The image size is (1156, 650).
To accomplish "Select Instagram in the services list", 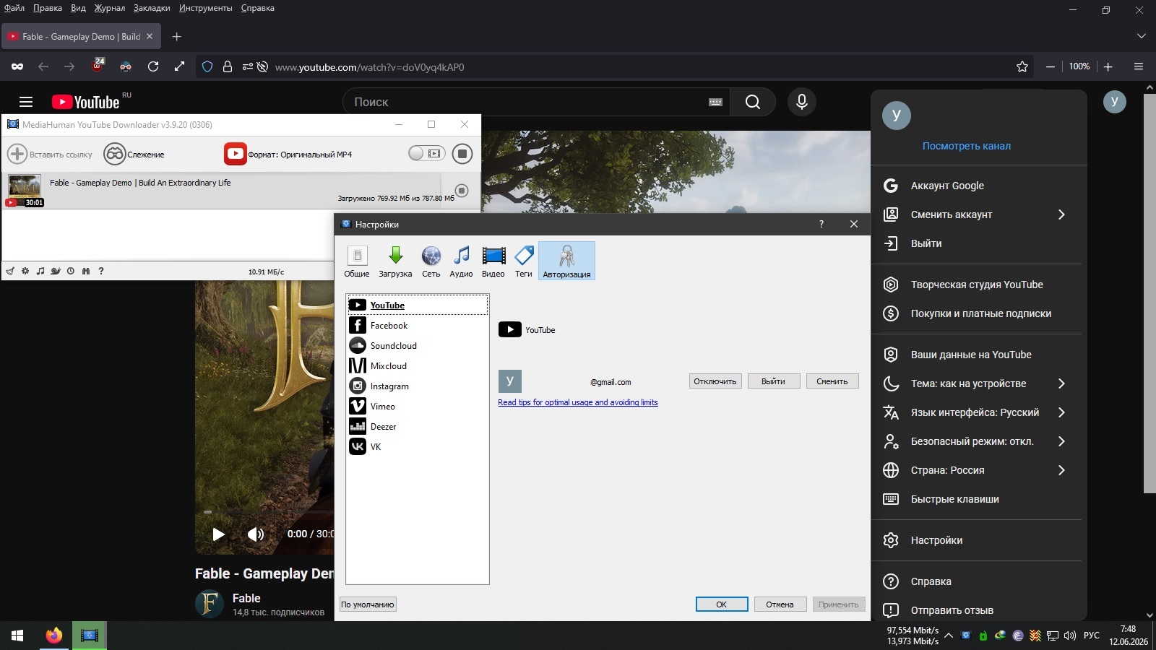I will pyautogui.click(x=418, y=386).
